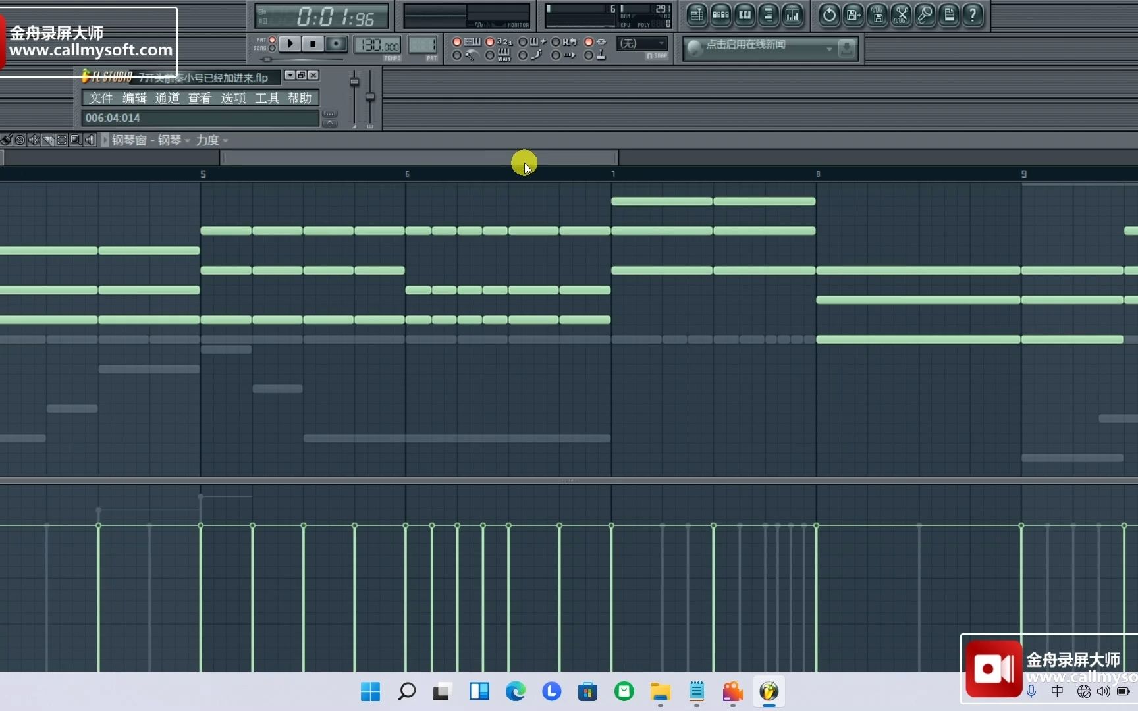Select the Zoom tool in the Piano Roll toolbar
Image resolution: width=1138 pixels, height=711 pixels.
75,140
